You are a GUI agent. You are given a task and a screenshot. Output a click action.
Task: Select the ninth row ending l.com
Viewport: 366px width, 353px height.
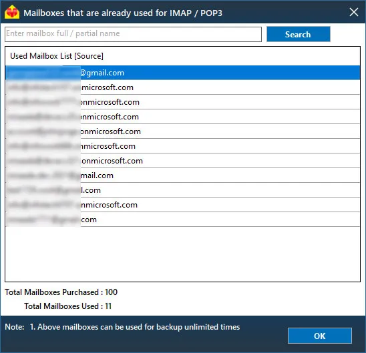pyautogui.click(x=182, y=190)
